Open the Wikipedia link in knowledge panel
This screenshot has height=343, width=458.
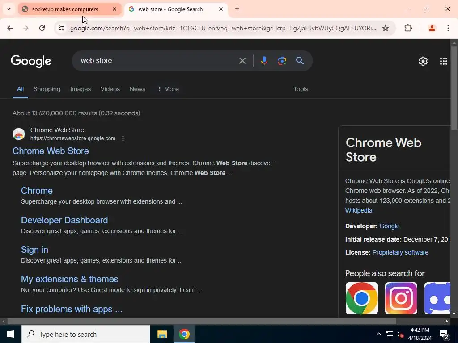point(359,210)
